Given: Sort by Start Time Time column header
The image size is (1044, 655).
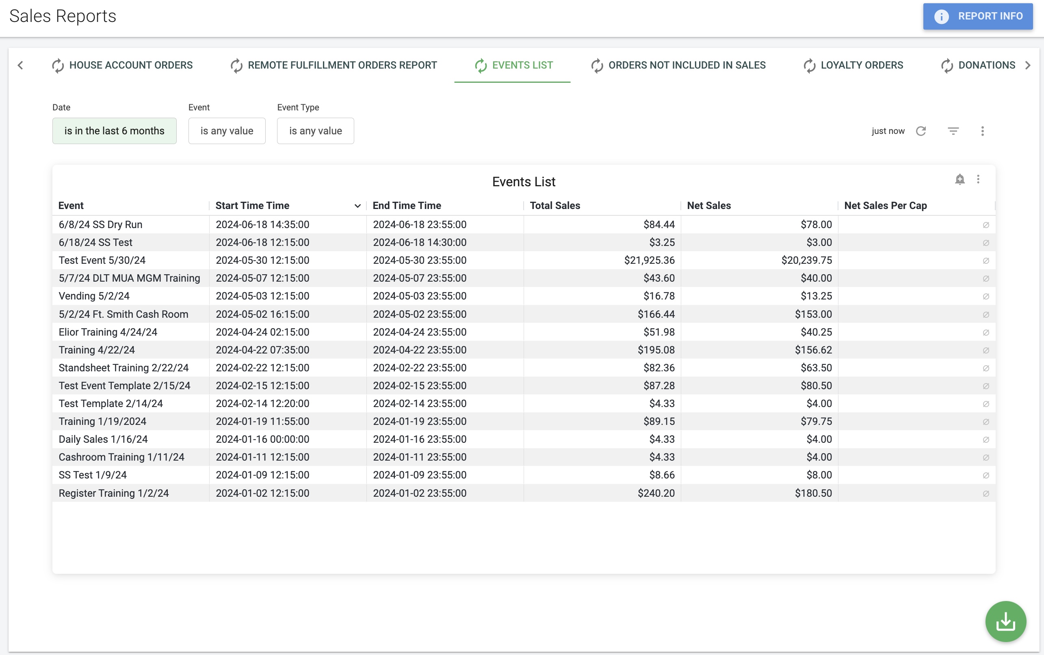Looking at the screenshot, I should pos(252,206).
